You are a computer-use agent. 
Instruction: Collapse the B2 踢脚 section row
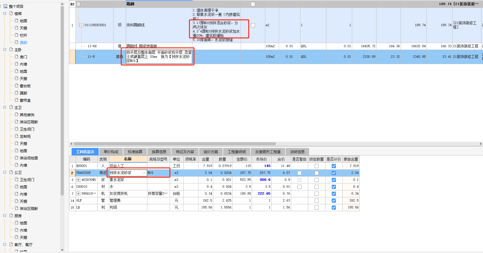(78, 4)
